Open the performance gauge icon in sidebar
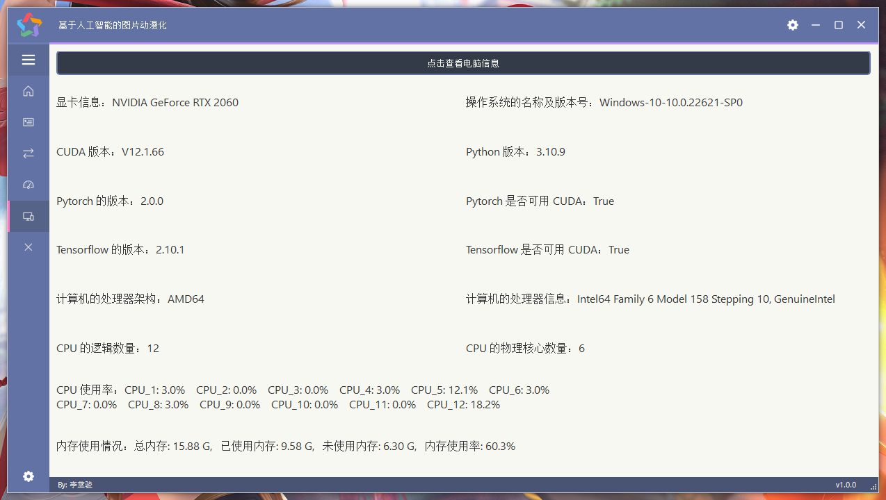The width and height of the screenshot is (886, 500). [x=28, y=184]
